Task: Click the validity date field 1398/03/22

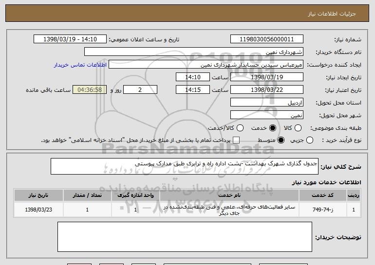Action: point(267,90)
